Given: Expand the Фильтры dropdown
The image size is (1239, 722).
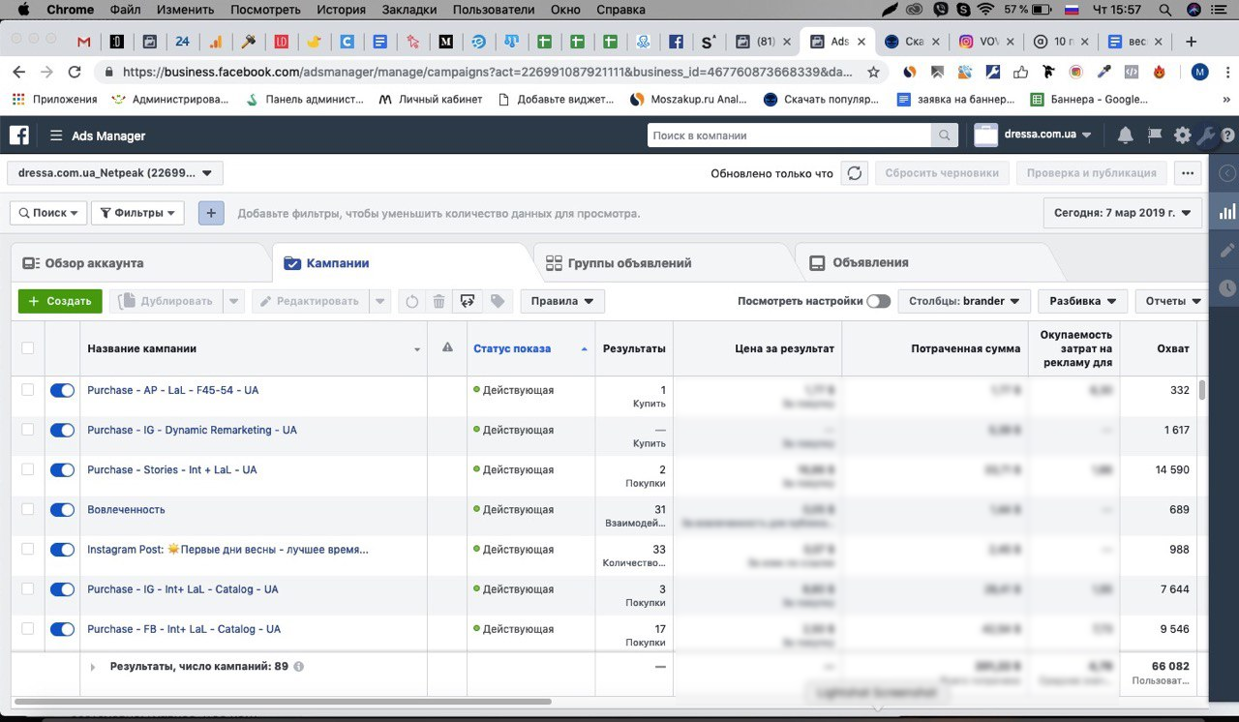Looking at the screenshot, I should (x=137, y=213).
